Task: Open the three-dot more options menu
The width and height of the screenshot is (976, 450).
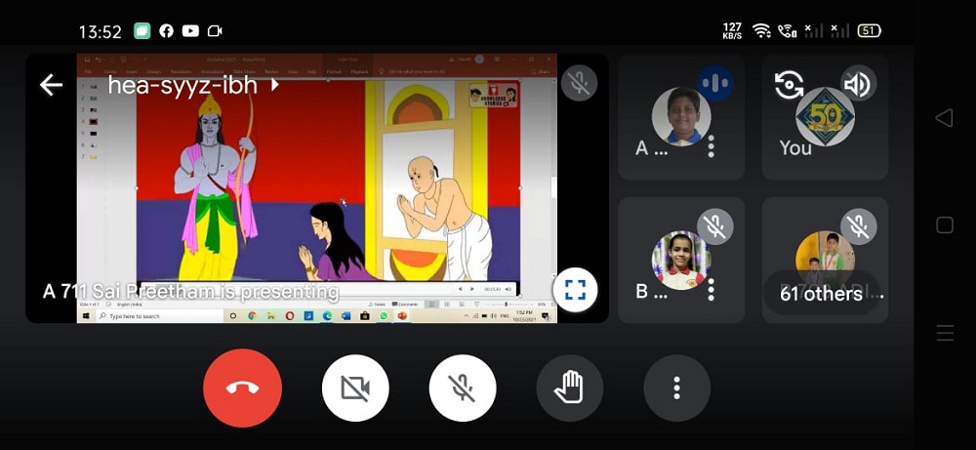Action: [x=676, y=389]
